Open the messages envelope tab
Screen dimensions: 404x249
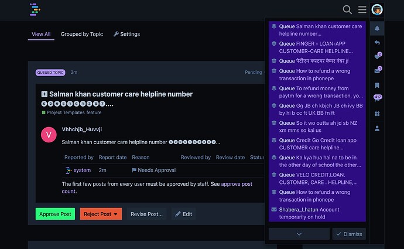378,70
